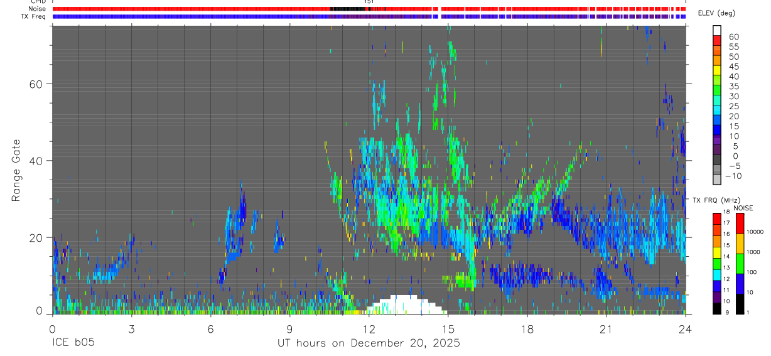The image size is (771, 356).
Task: Click the x-axis tick label '24'
Action: tap(685, 329)
